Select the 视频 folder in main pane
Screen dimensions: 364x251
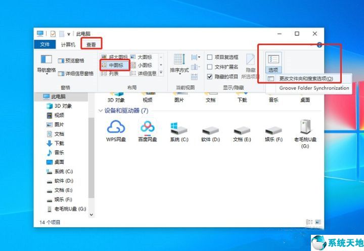[x=148, y=98]
